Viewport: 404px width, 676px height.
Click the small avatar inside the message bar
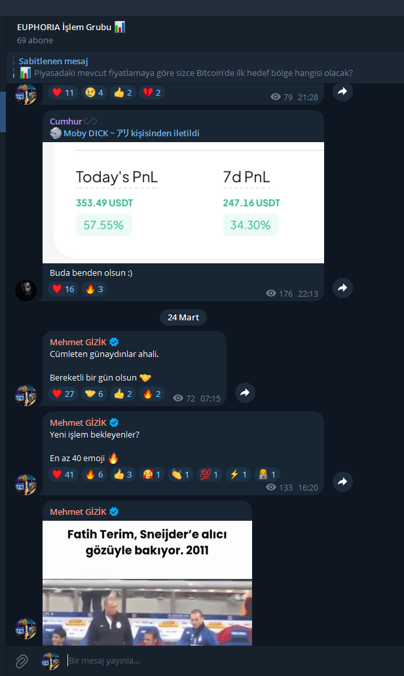tap(50, 660)
